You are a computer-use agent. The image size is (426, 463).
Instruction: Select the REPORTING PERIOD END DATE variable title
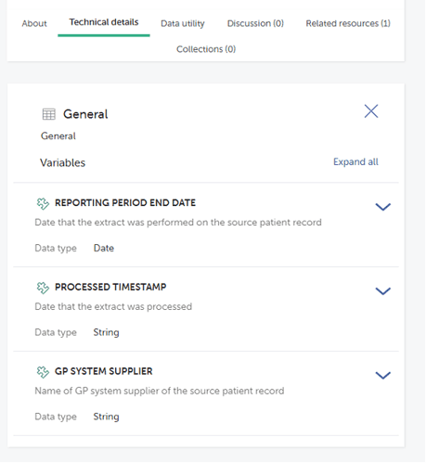pyautogui.click(x=125, y=202)
